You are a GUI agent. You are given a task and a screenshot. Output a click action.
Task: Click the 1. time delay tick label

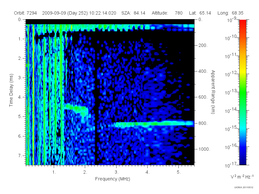(x=20, y=39)
